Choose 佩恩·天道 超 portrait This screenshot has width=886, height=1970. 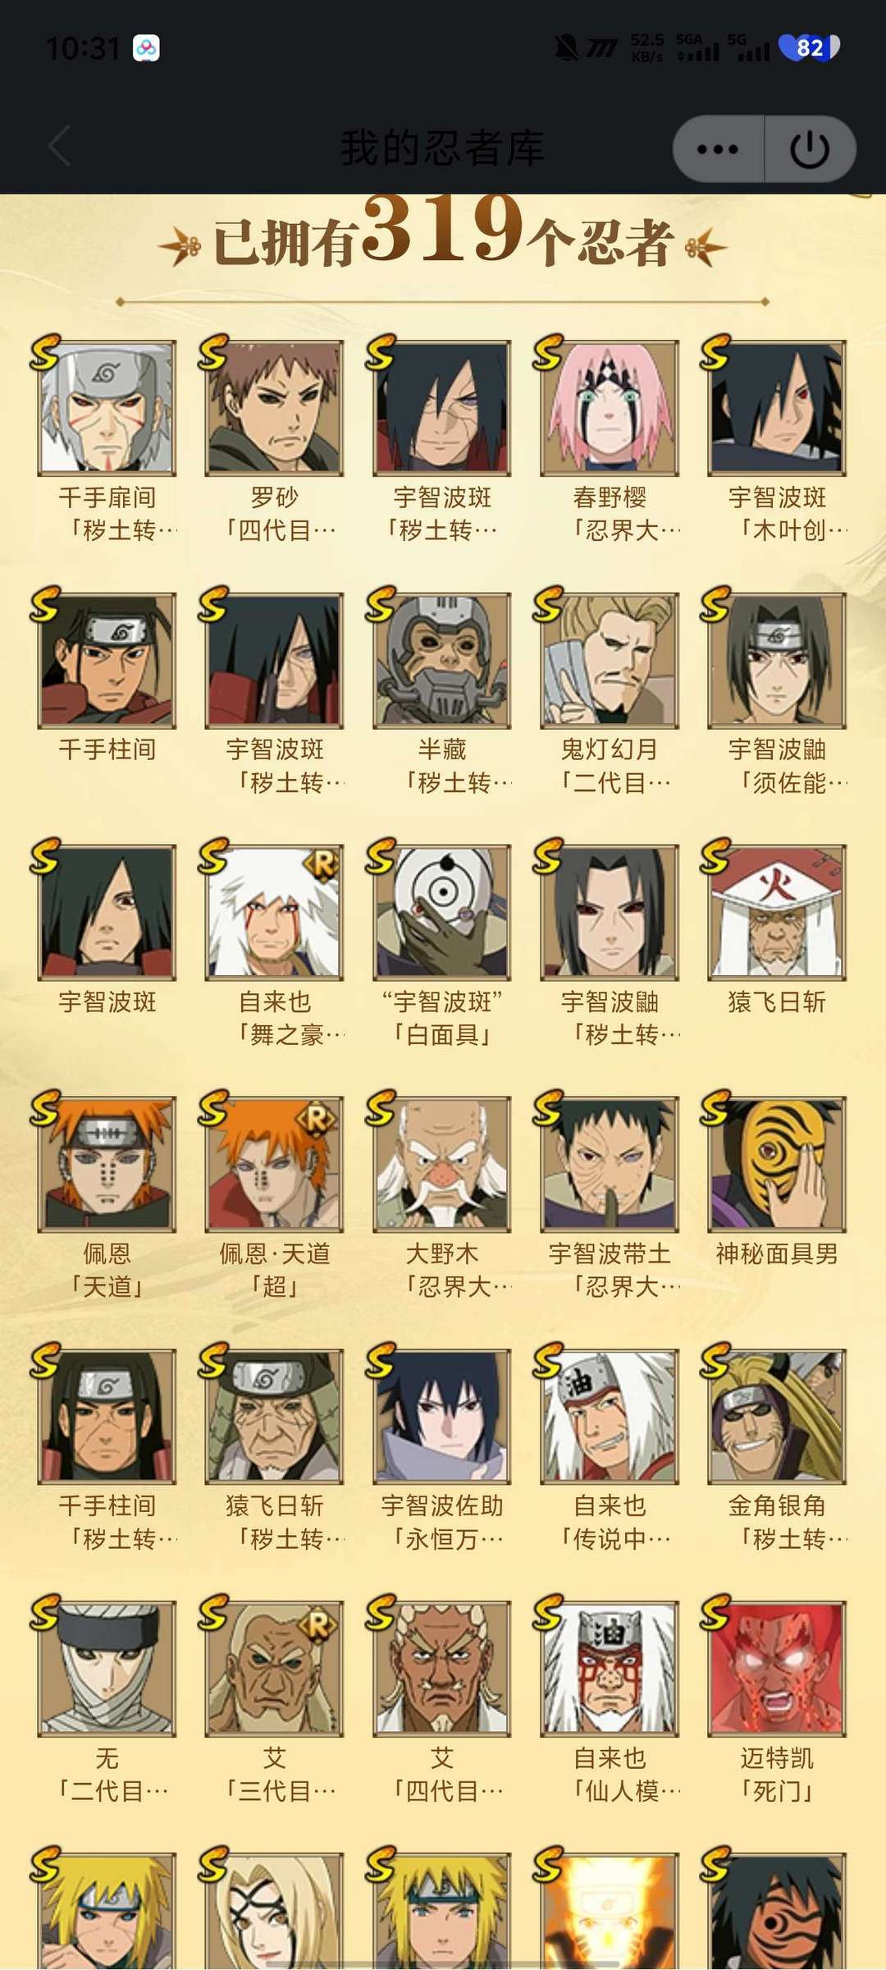click(274, 1165)
